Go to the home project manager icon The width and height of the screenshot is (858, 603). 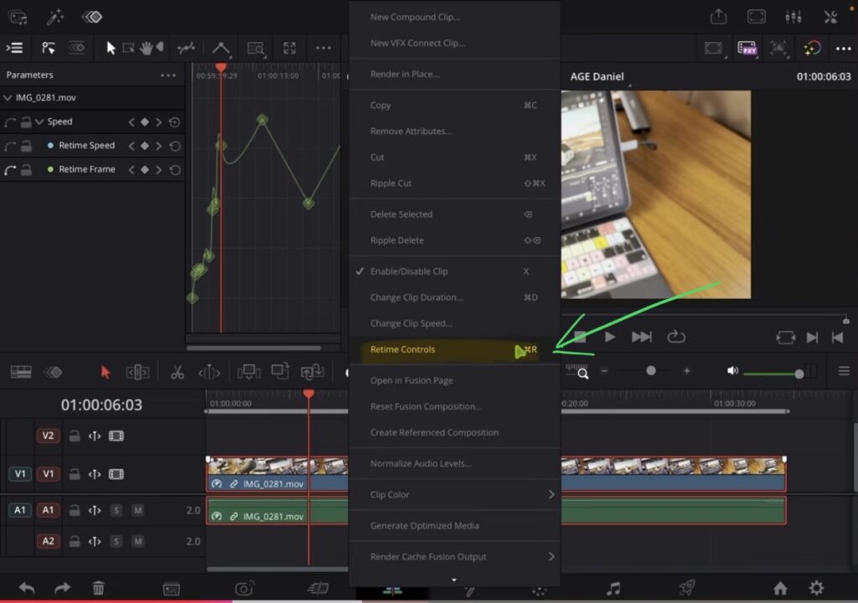tap(780, 588)
